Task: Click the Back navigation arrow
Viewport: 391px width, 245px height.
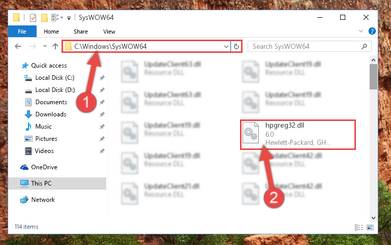Action: (18, 46)
